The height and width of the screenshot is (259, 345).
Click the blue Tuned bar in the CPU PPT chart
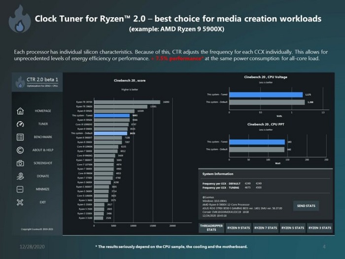[256, 142]
